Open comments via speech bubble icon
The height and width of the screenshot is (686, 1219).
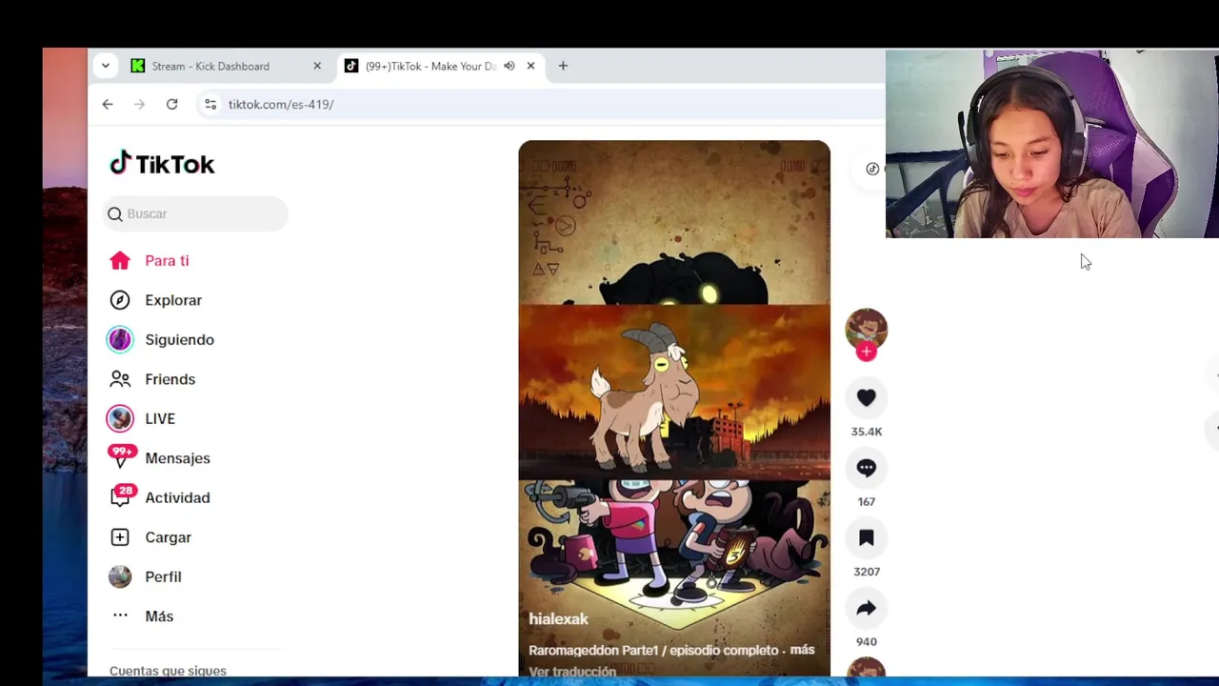click(x=866, y=468)
